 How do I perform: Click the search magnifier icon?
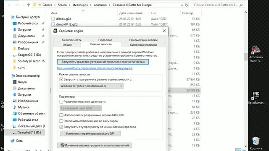(x=241, y=5)
